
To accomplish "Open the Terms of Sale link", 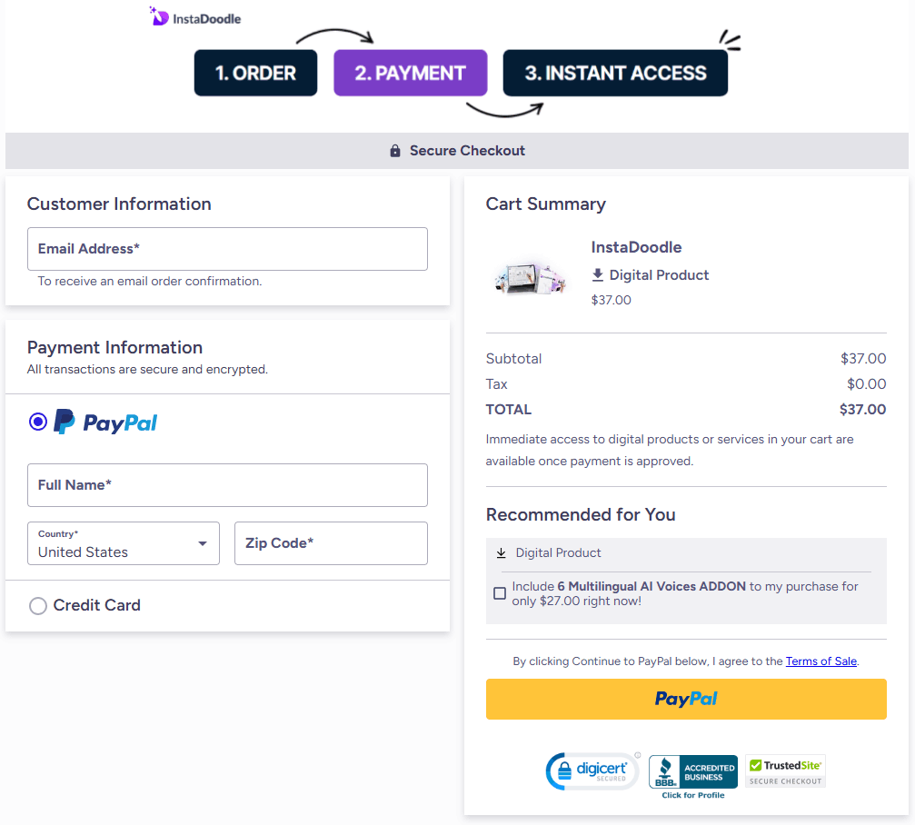I will [x=821, y=661].
